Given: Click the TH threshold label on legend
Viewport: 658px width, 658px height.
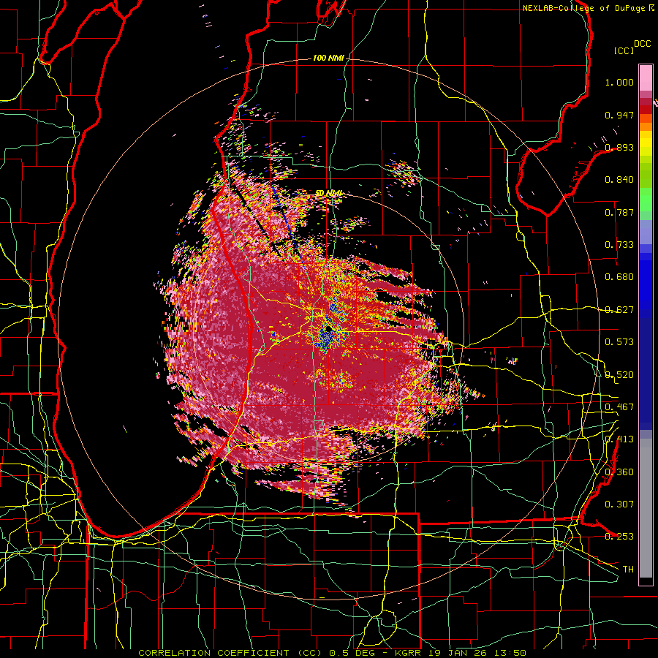Looking at the screenshot, I should click(628, 570).
